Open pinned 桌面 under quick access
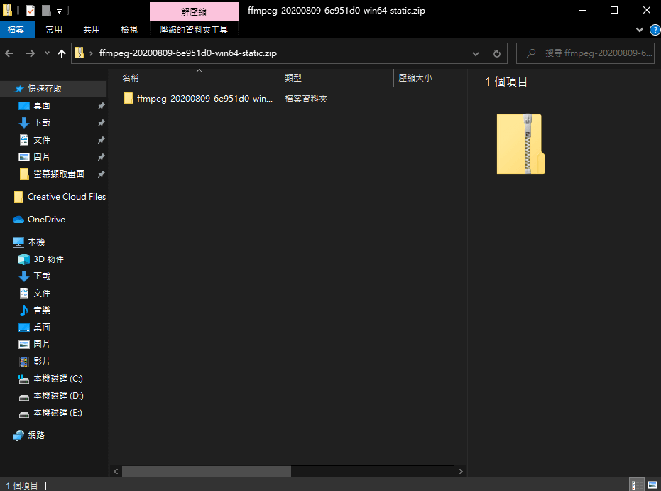The height and width of the screenshot is (491, 661). 42,105
